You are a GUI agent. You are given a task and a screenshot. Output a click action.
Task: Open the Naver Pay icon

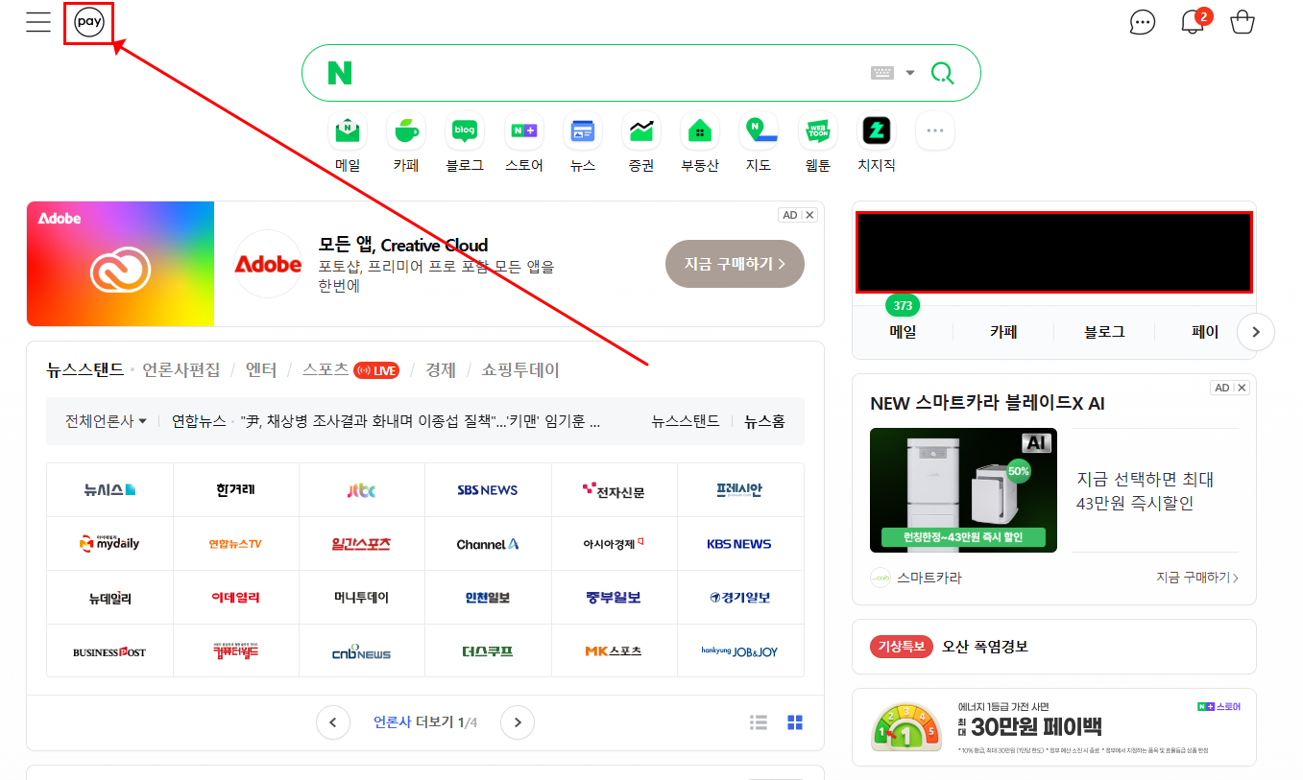(89, 22)
